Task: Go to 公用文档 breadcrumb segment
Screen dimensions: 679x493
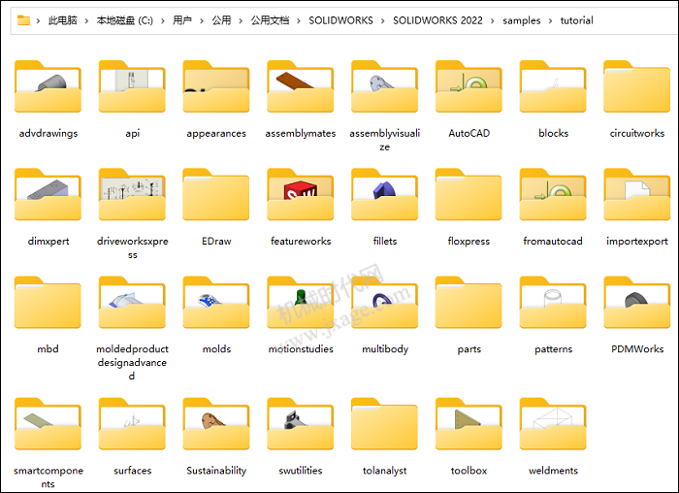Action: 270,20
